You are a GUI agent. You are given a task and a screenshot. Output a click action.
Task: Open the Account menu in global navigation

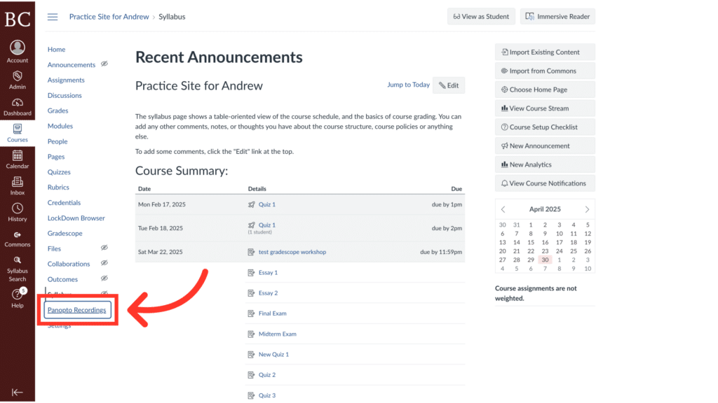pos(18,51)
